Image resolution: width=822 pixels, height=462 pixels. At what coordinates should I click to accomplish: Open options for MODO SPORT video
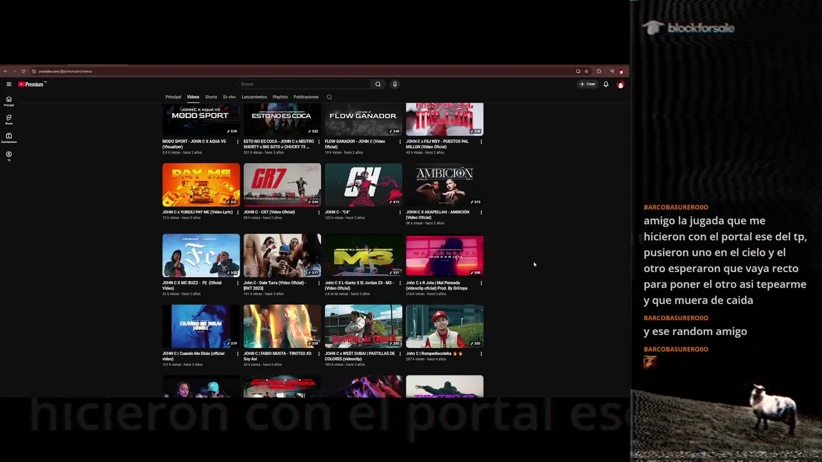point(238,142)
